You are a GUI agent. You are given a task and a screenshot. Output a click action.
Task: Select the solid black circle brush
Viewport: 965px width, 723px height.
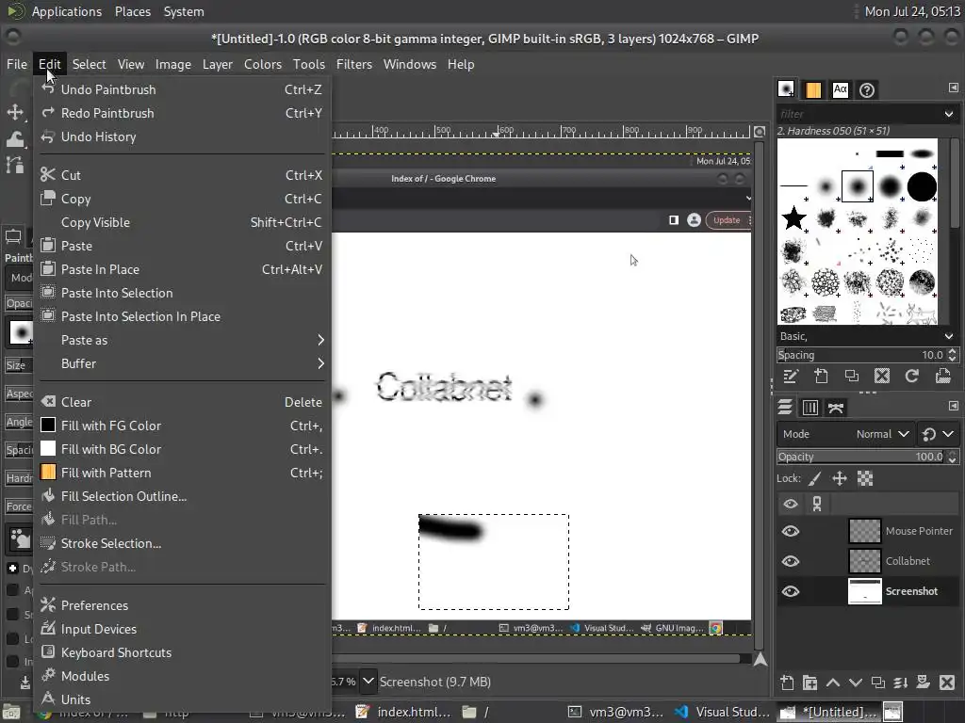(x=922, y=186)
